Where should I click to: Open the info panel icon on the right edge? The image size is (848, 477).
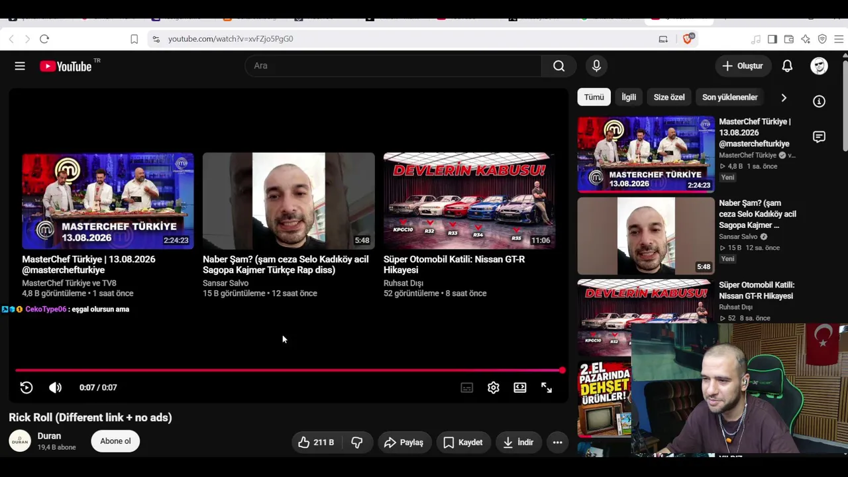pyautogui.click(x=820, y=101)
